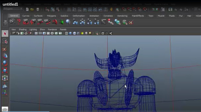This screenshot has width=201, height=112.
Task: Open the viewport View menu
Action: (x=13, y=30)
